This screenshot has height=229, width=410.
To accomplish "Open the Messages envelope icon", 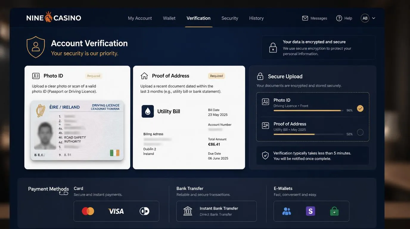I will 305,18.
